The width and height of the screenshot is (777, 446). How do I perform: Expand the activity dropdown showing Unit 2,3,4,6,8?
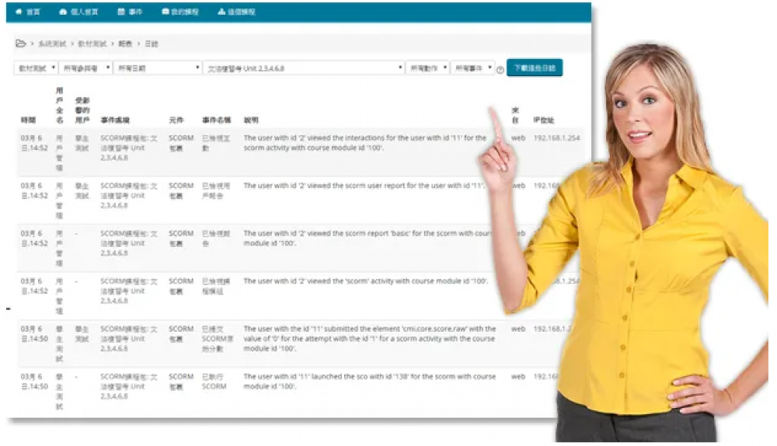[x=304, y=68]
